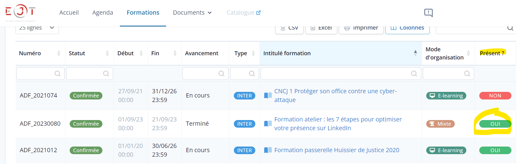
Task: Sort by Intitulé formation column arrow
Action: [416, 53]
